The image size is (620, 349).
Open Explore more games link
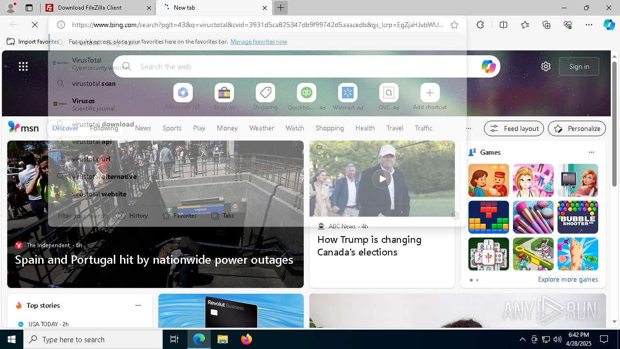(x=568, y=279)
